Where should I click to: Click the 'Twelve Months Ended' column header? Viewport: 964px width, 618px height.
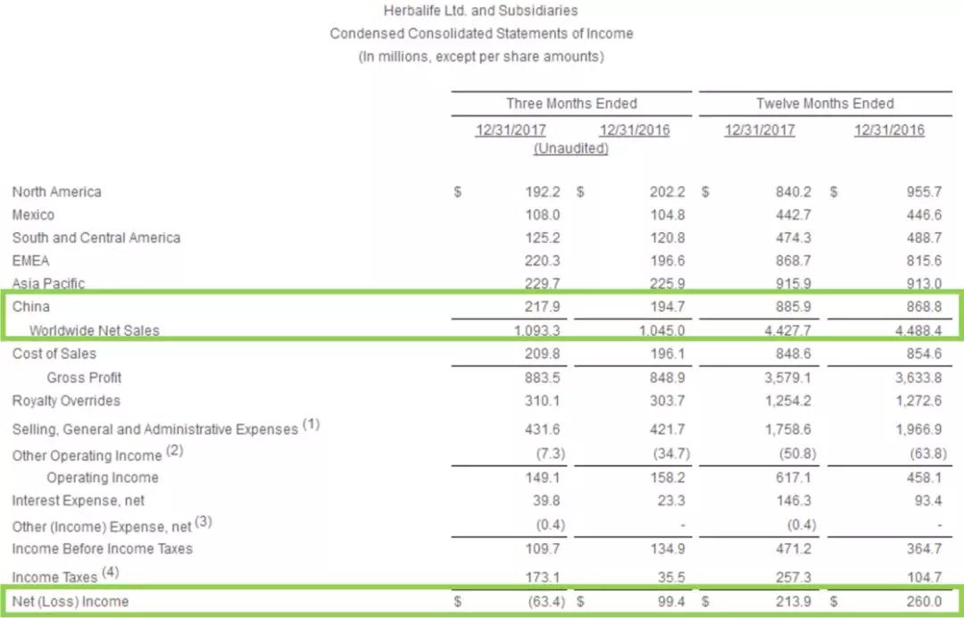click(825, 104)
